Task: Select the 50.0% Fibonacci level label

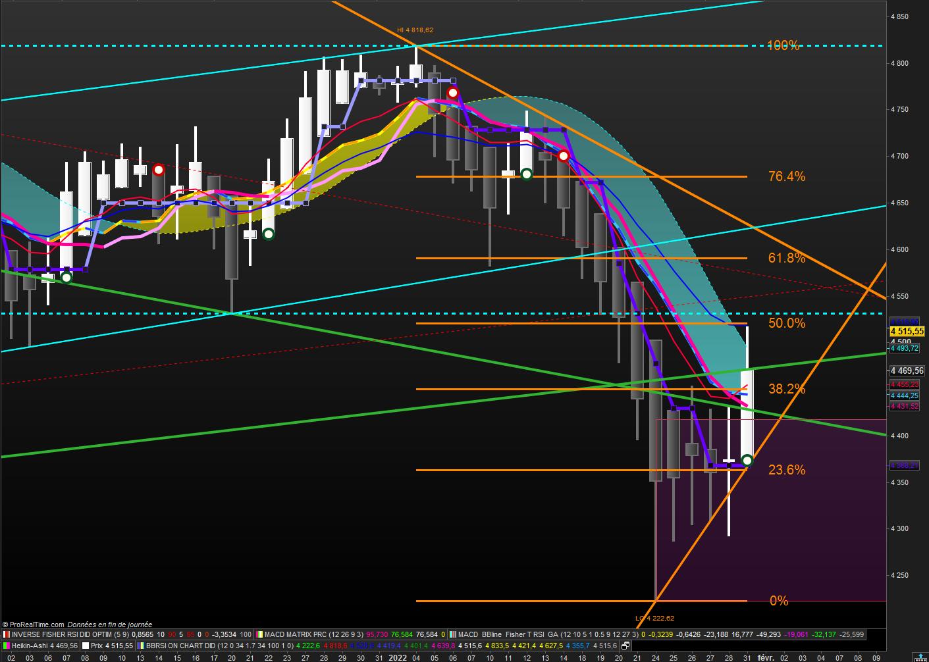Action: click(x=787, y=323)
